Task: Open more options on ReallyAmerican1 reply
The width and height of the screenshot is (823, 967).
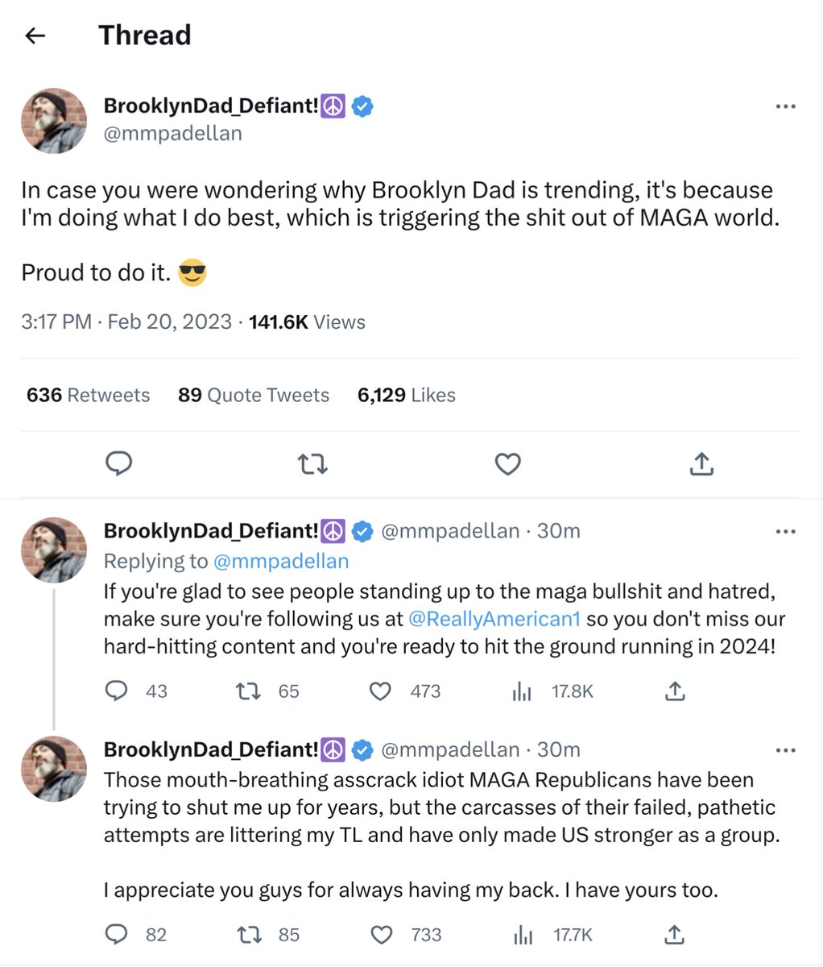Action: point(785,531)
